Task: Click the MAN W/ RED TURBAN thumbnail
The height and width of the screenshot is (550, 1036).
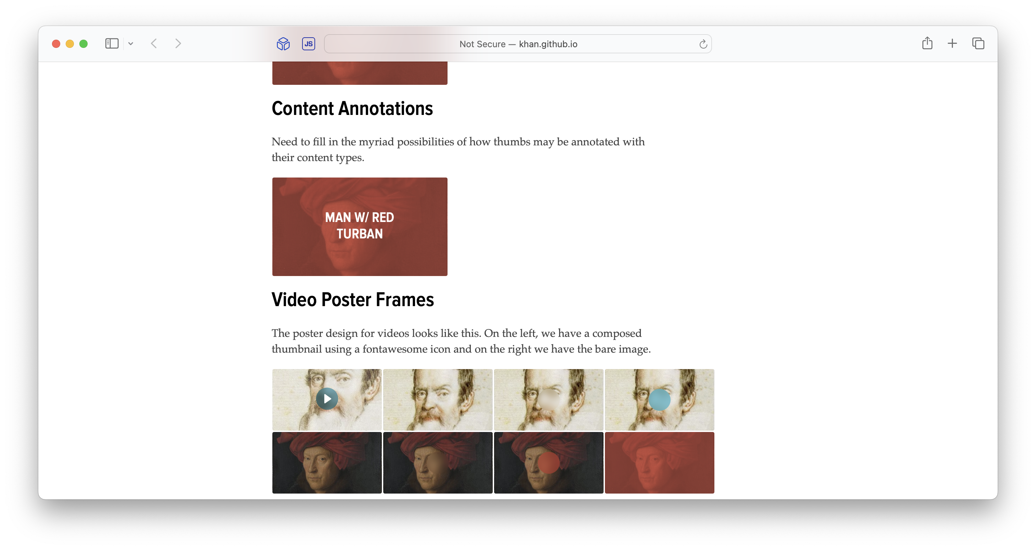Action: tap(360, 226)
